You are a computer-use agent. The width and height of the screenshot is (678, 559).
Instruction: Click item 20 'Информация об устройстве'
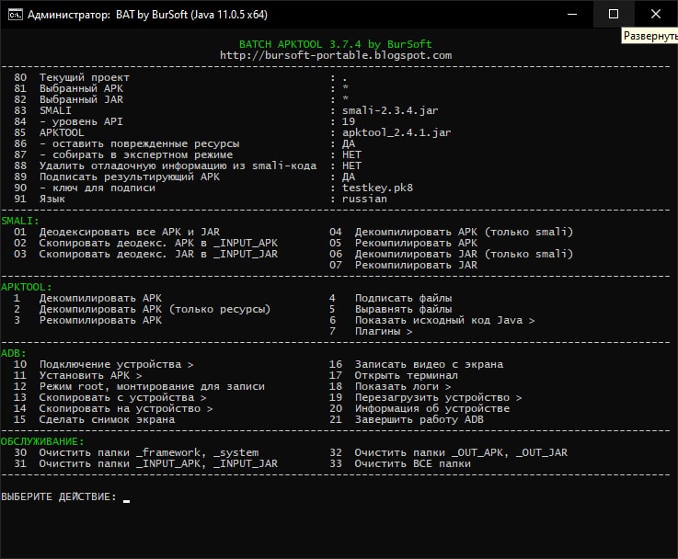click(x=419, y=408)
